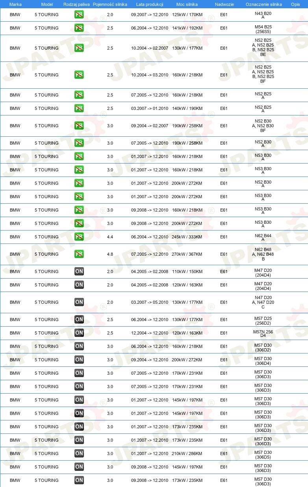Click ON diesel icon in the (306D4) row
The image size is (308, 487).
pos(79,360)
